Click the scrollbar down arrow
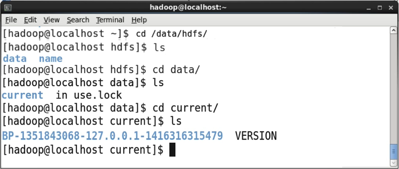Screen dimensions: 399x169 (x=393, y=163)
